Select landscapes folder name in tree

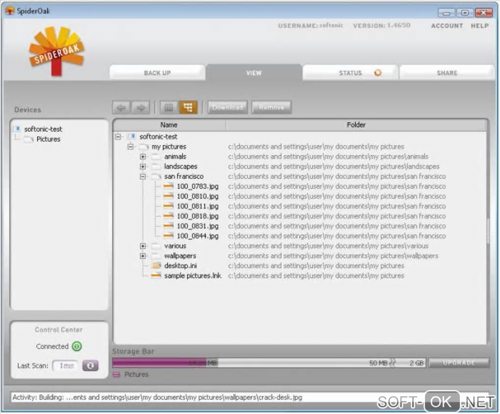(181, 166)
